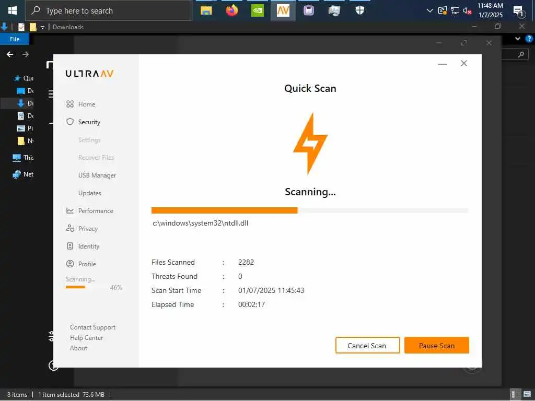The height and width of the screenshot is (401, 535).
Task: Click the network tray icon
Action: [455, 10]
